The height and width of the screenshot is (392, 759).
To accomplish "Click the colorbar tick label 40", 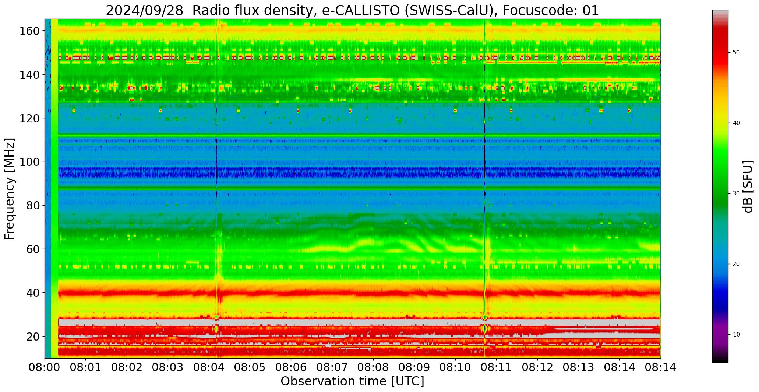I will (736, 123).
